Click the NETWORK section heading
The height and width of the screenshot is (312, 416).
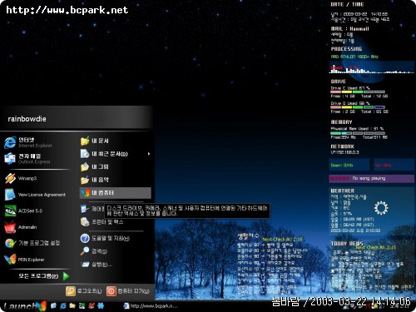(x=342, y=146)
